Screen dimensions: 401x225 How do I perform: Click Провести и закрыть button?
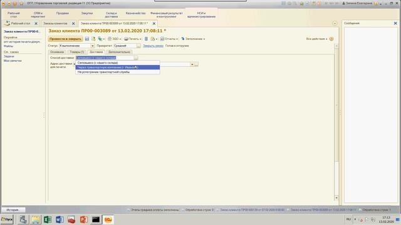[x=65, y=39]
